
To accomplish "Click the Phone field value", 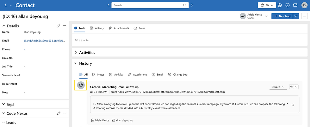I will [x=24, y=49].
